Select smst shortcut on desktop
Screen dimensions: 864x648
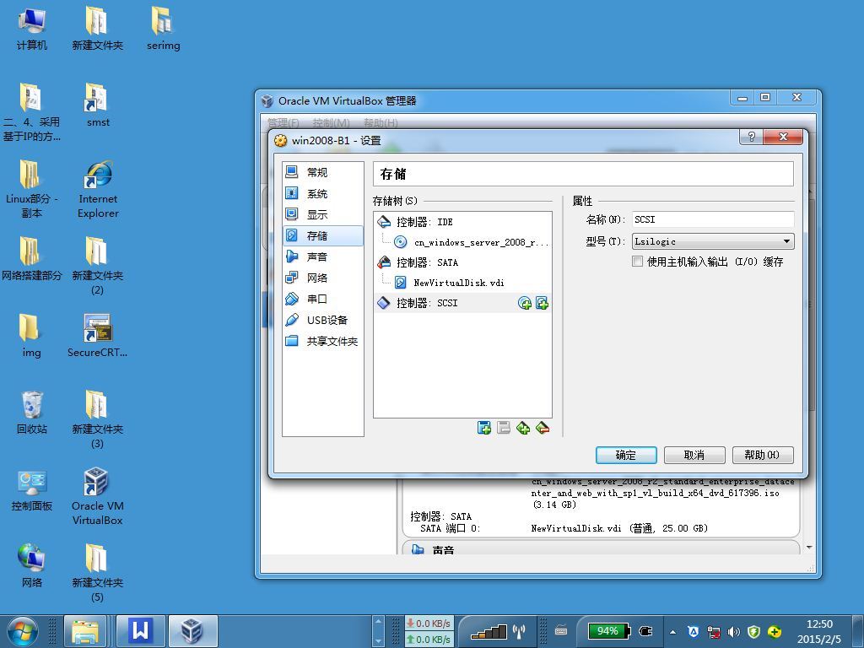98,105
